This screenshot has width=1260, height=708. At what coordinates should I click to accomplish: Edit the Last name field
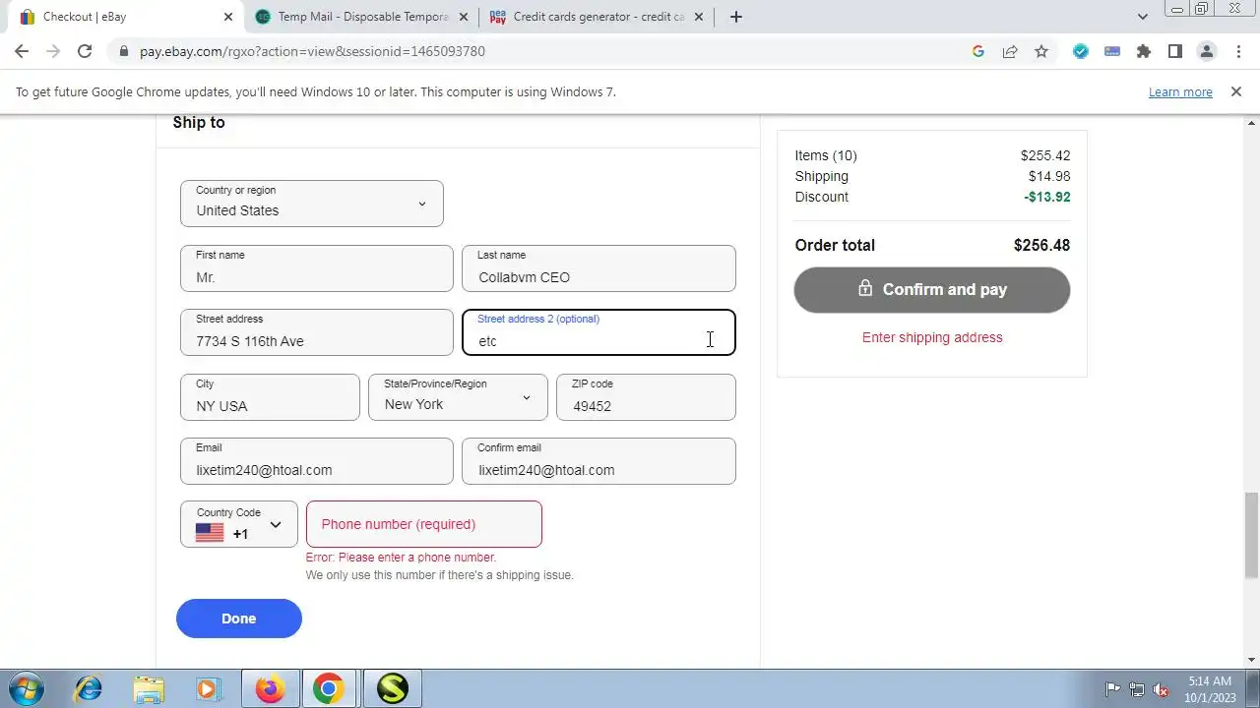click(x=598, y=268)
